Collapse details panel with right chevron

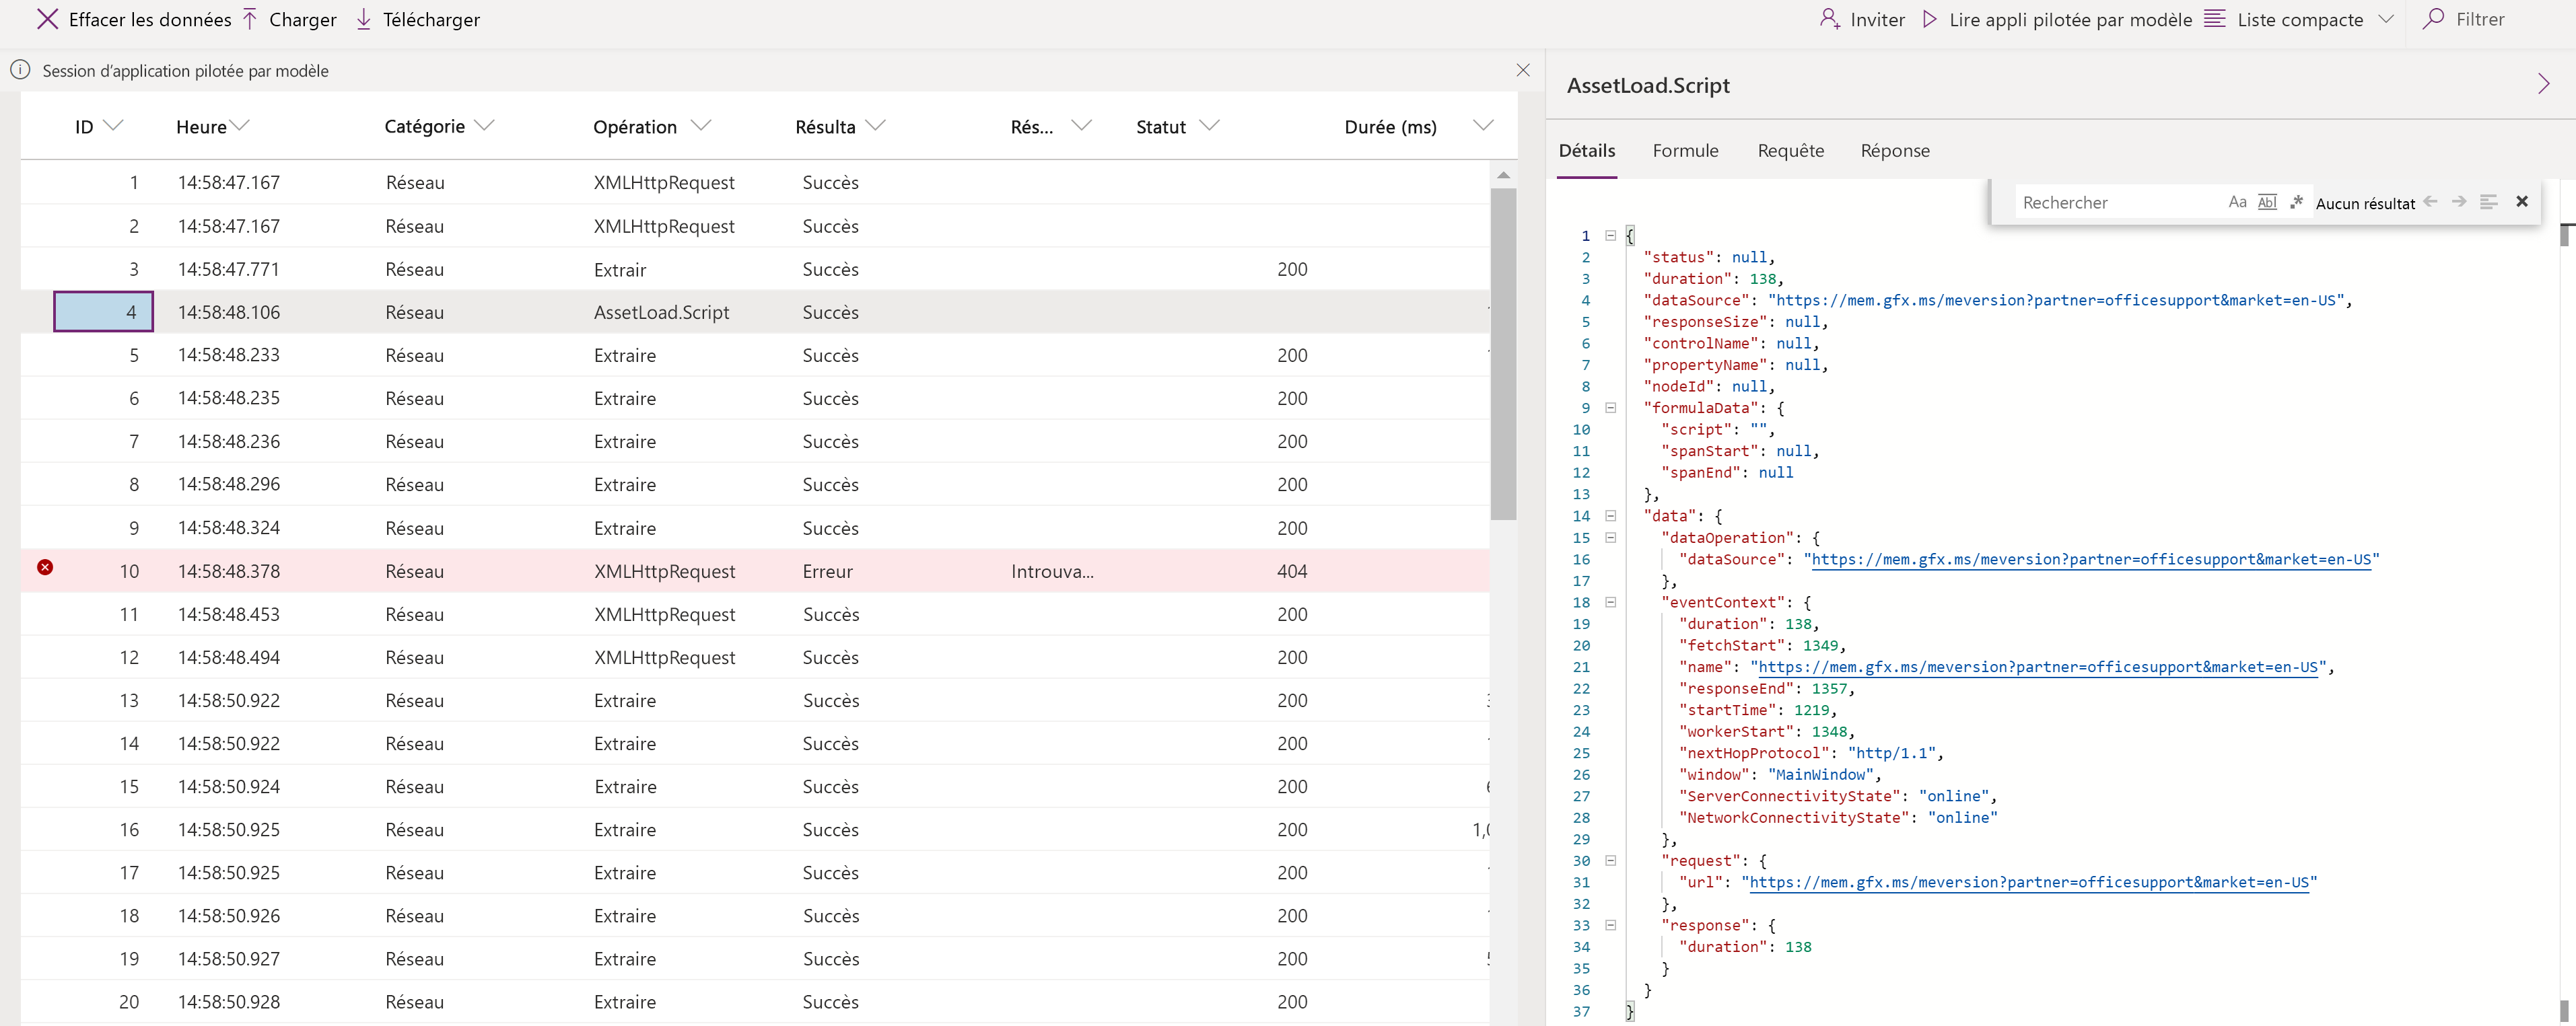(2543, 85)
